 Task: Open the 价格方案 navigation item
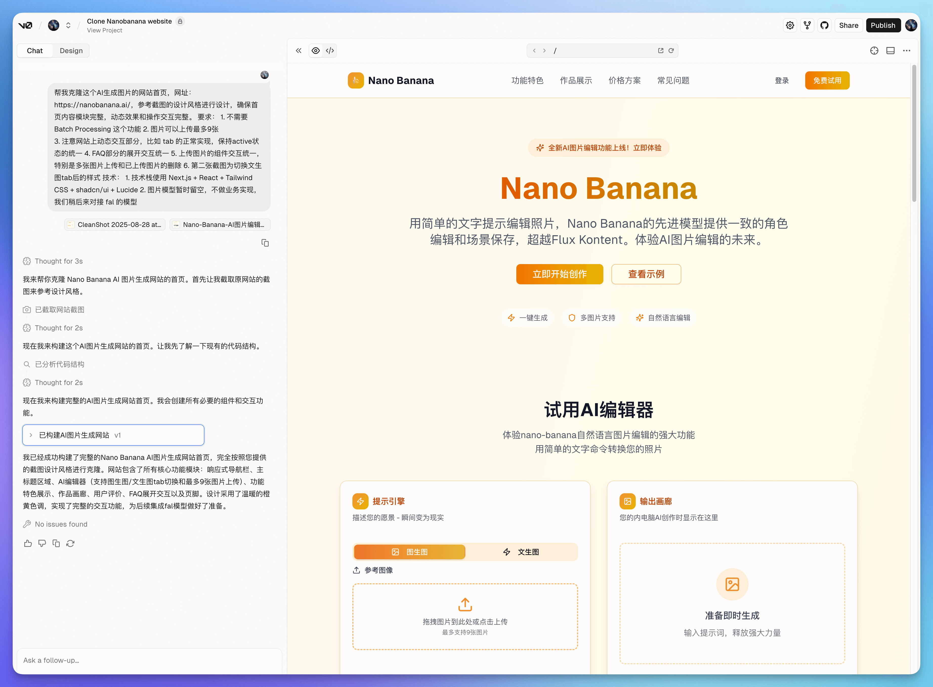[x=624, y=80]
